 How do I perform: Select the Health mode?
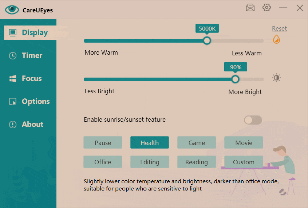point(150,142)
